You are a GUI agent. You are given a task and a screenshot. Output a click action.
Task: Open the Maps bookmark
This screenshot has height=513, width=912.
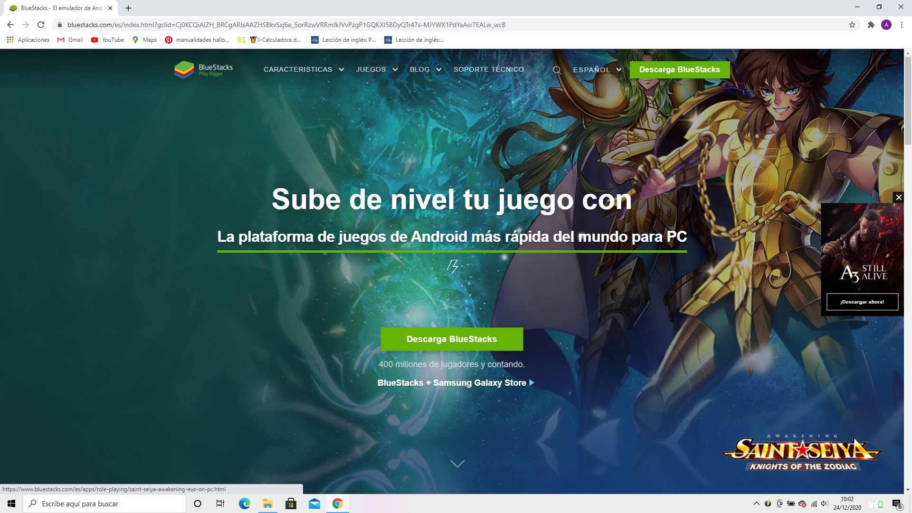144,40
